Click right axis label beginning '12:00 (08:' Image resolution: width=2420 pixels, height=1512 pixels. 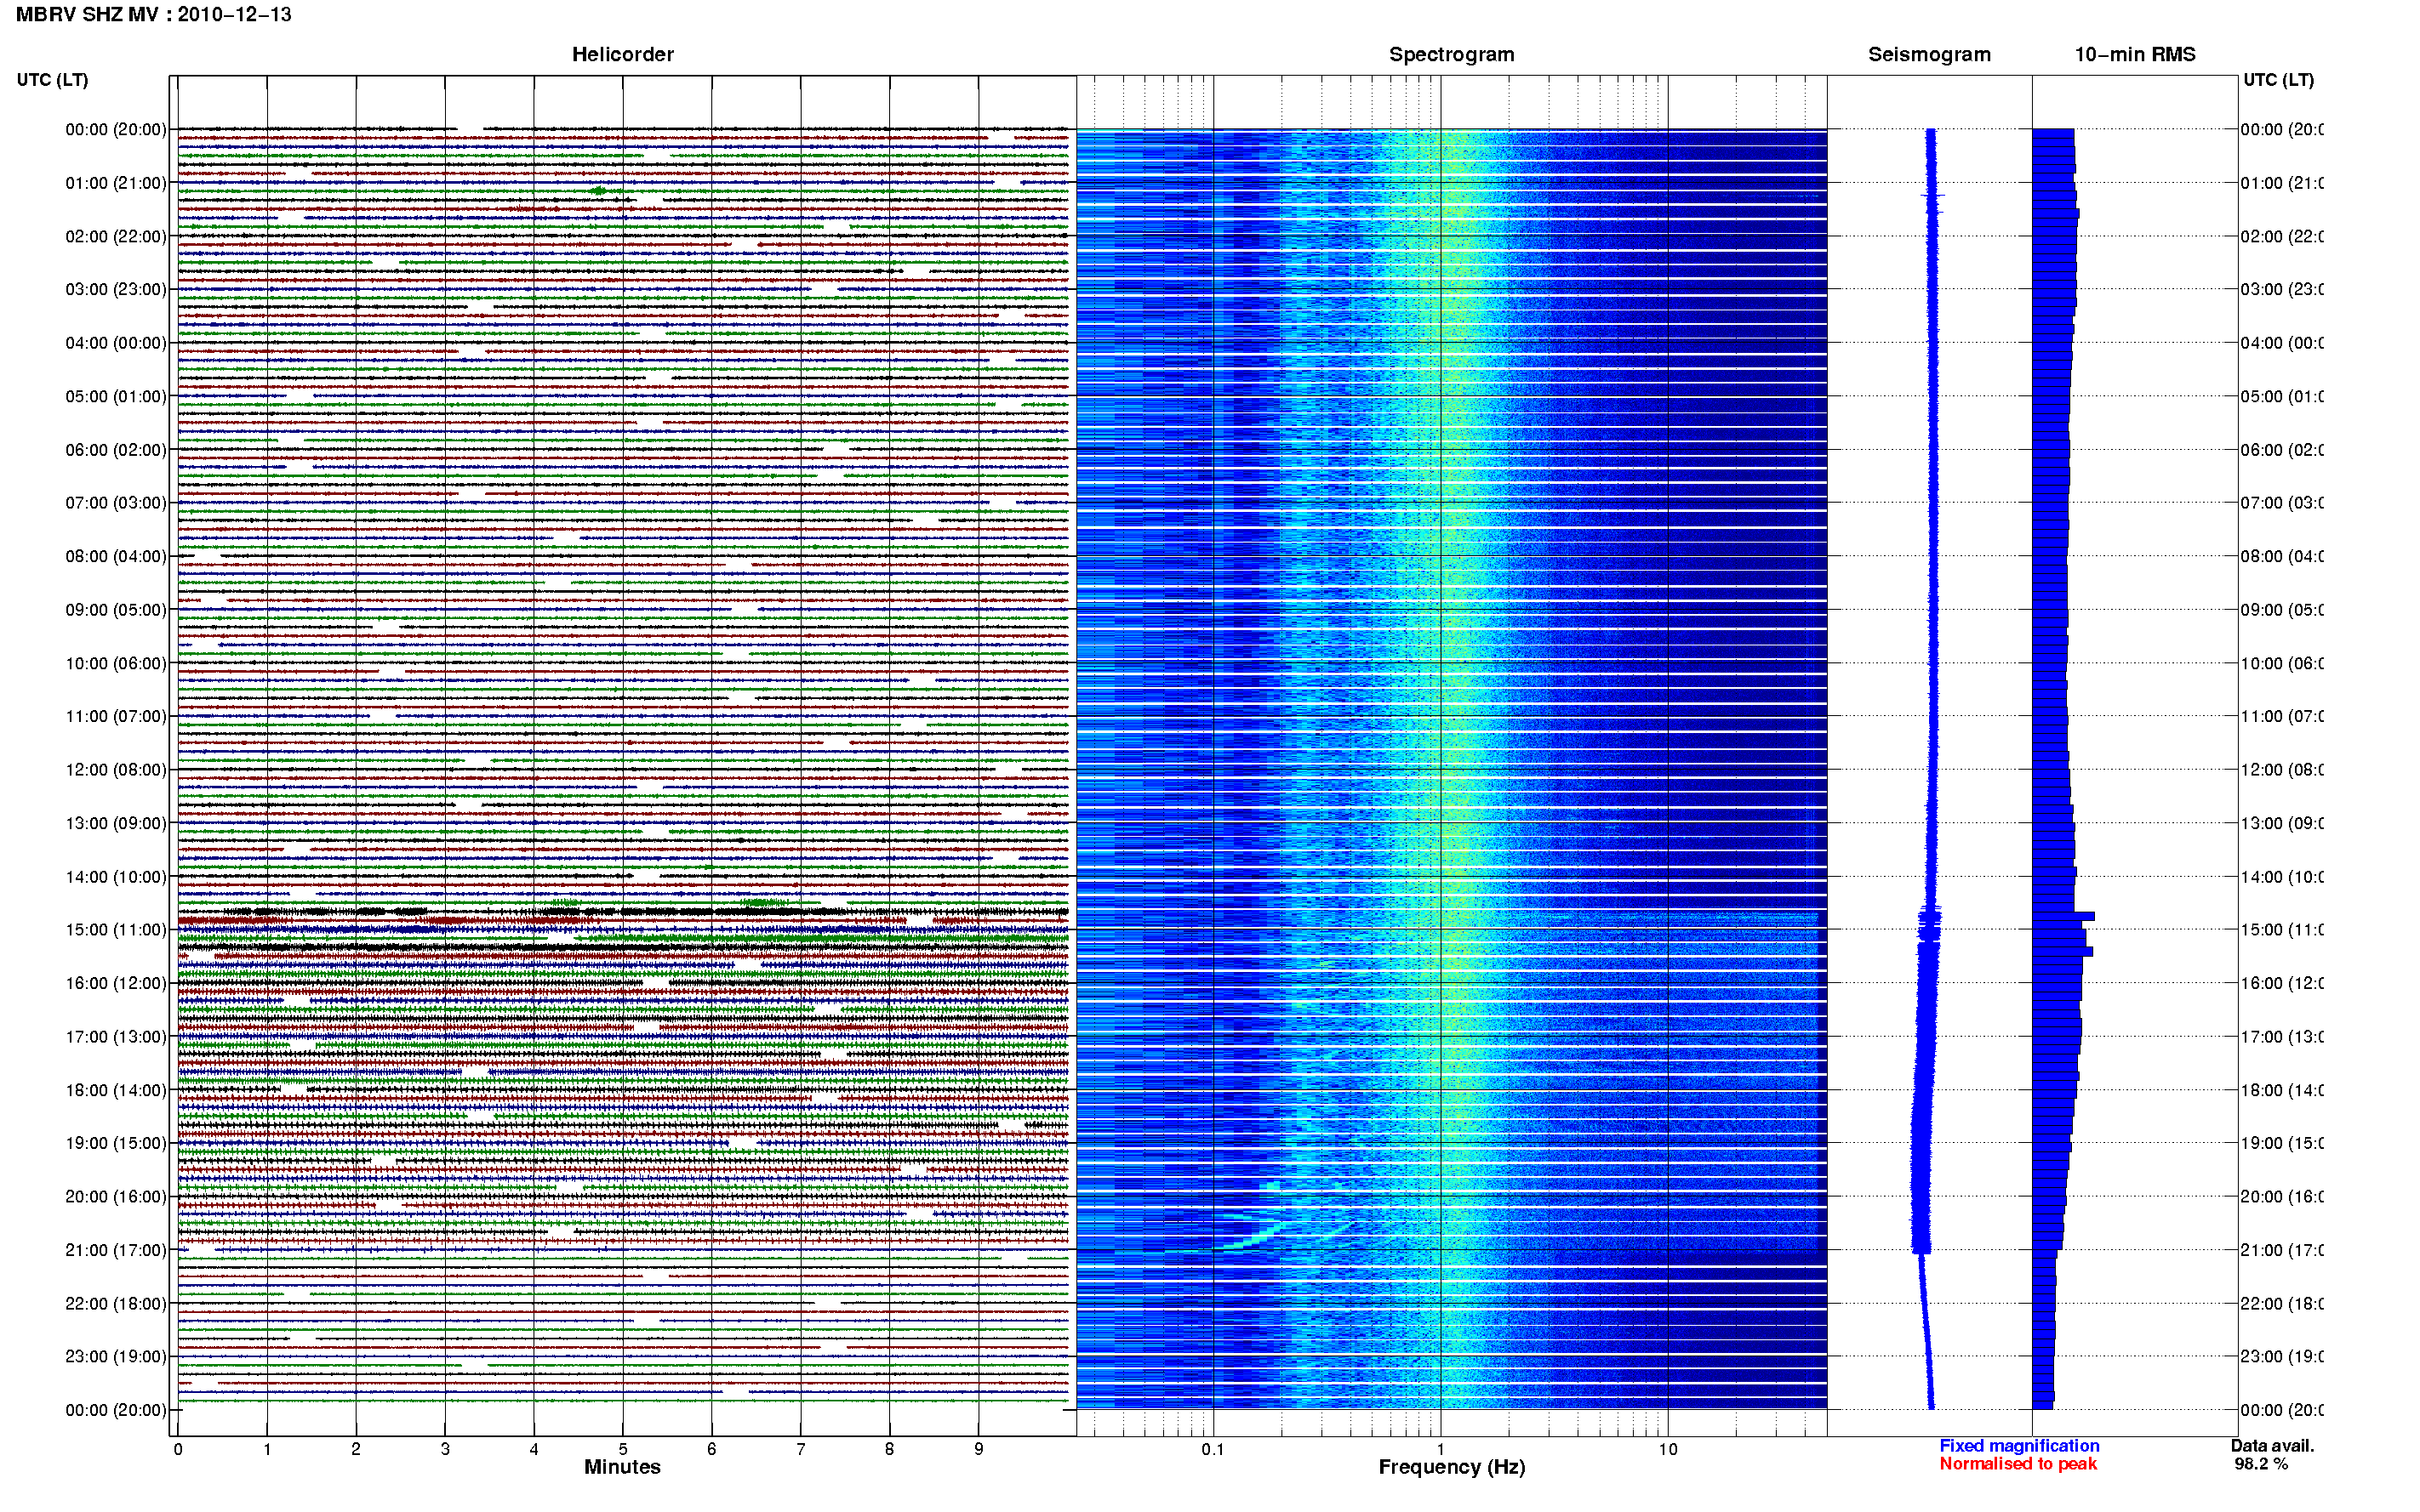(2282, 770)
